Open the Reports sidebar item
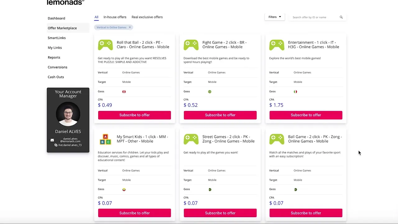This screenshot has height=224, width=398. pos(54,58)
